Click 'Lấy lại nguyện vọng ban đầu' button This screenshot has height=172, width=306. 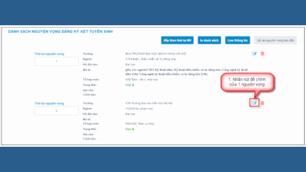click(x=275, y=40)
